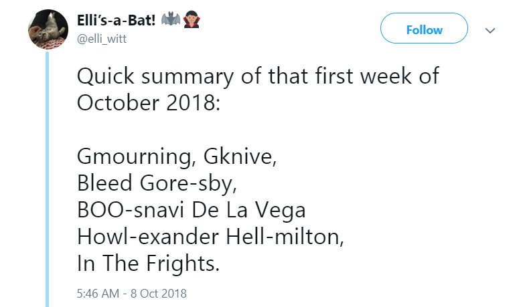Click the vampire emoji beside the name

tap(192, 21)
